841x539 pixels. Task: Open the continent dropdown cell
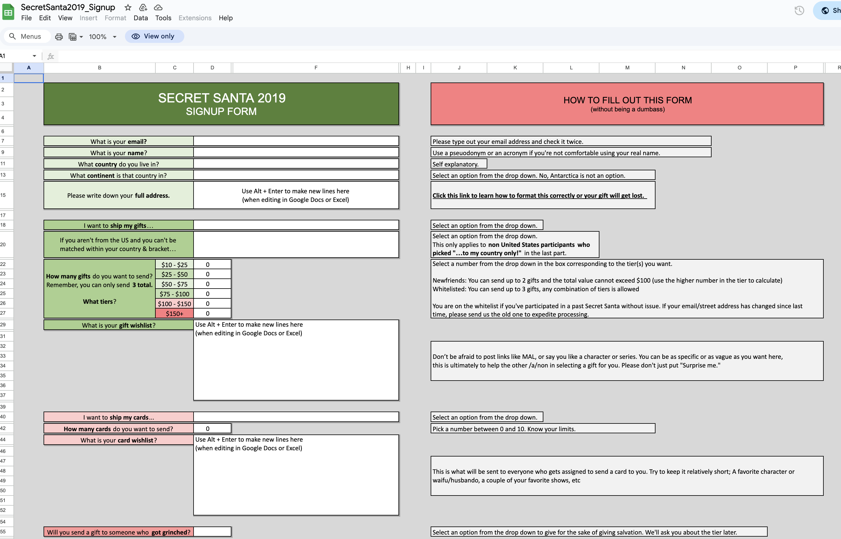pos(296,175)
